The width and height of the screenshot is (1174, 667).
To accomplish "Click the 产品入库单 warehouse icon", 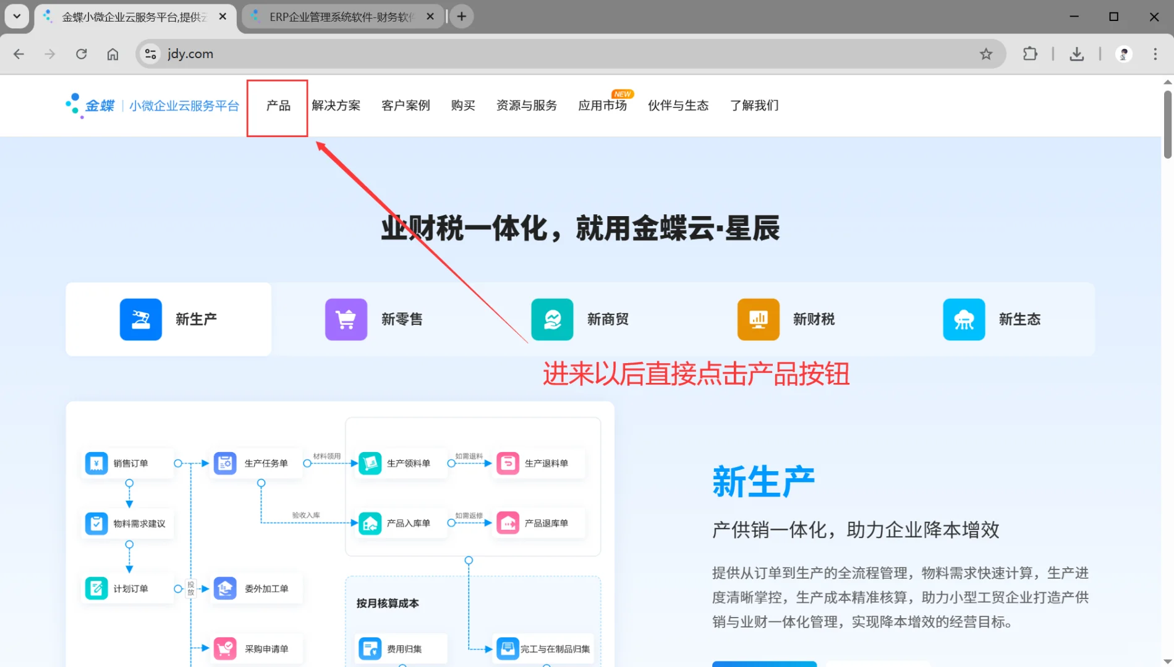I will (369, 523).
